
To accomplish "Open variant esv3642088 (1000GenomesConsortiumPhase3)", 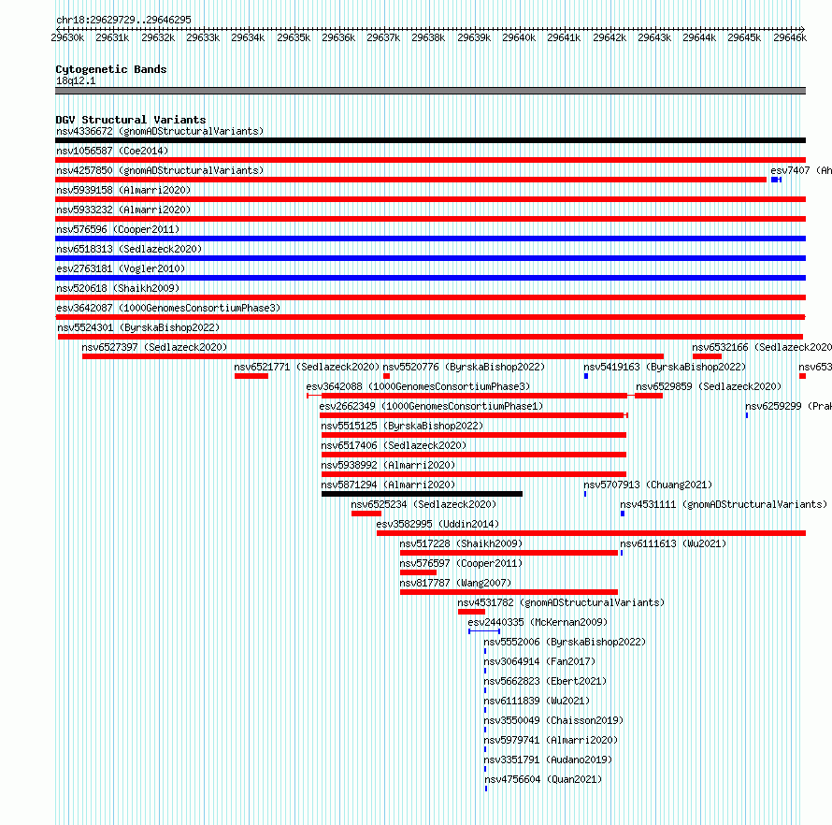I will (418, 386).
